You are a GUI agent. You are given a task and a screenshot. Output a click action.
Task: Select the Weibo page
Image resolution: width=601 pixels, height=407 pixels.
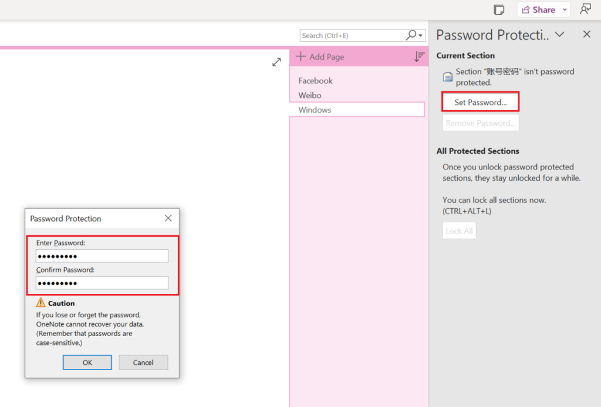click(x=310, y=95)
